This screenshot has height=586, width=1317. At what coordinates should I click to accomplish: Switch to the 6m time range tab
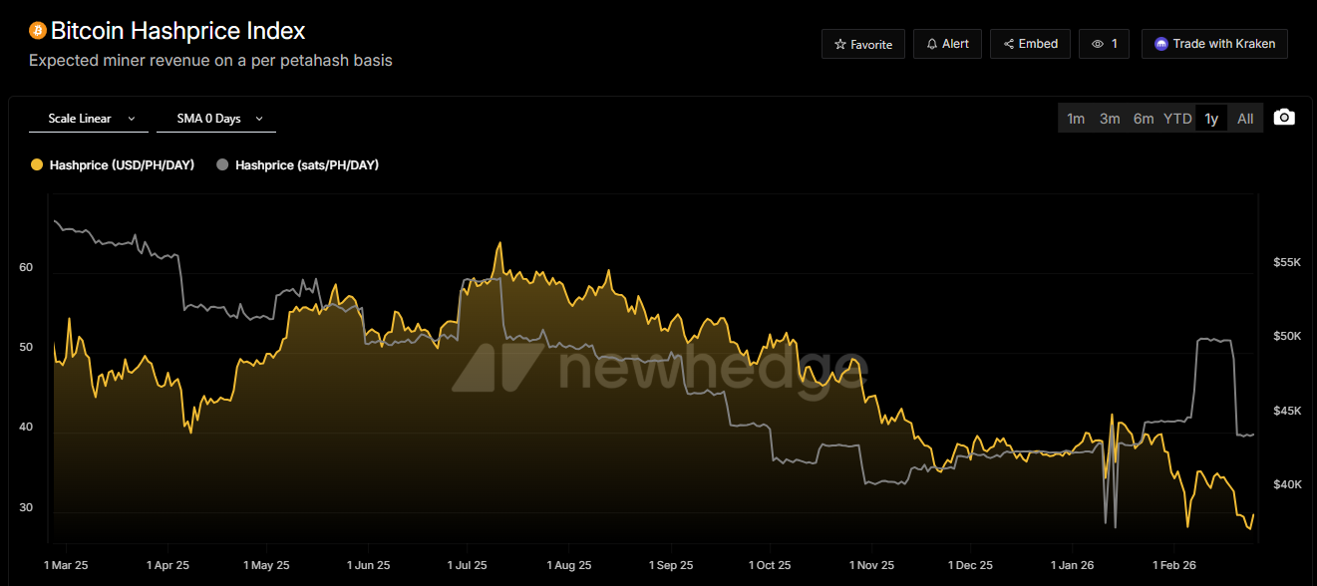1143,117
